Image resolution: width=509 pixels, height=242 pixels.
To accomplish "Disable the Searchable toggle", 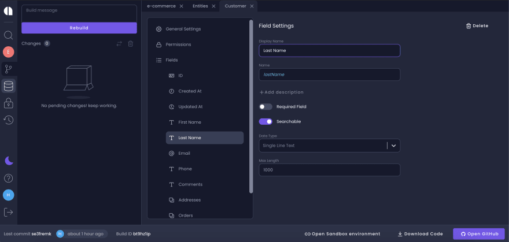I will pyautogui.click(x=265, y=121).
